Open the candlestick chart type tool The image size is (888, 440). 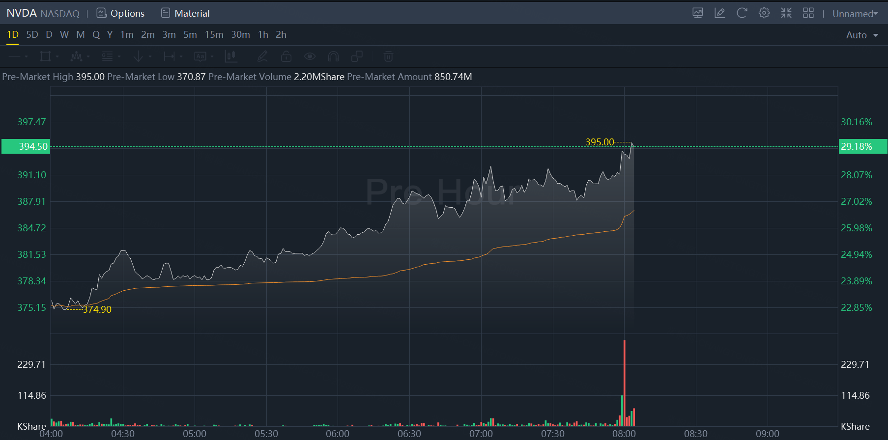click(x=230, y=56)
